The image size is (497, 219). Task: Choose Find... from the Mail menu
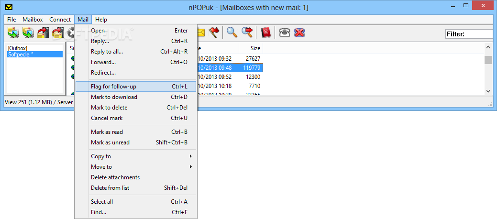pos(136,212)
